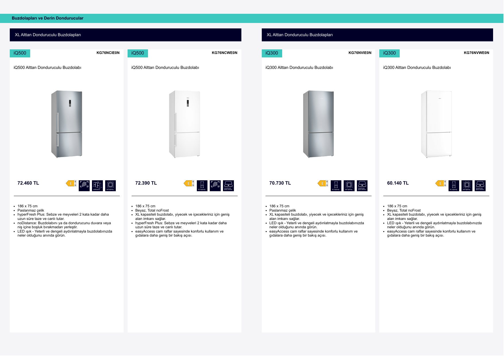Click the energy class E label for KG76NCWE0N
Screen dimensions: 504x356
[189, 183]
